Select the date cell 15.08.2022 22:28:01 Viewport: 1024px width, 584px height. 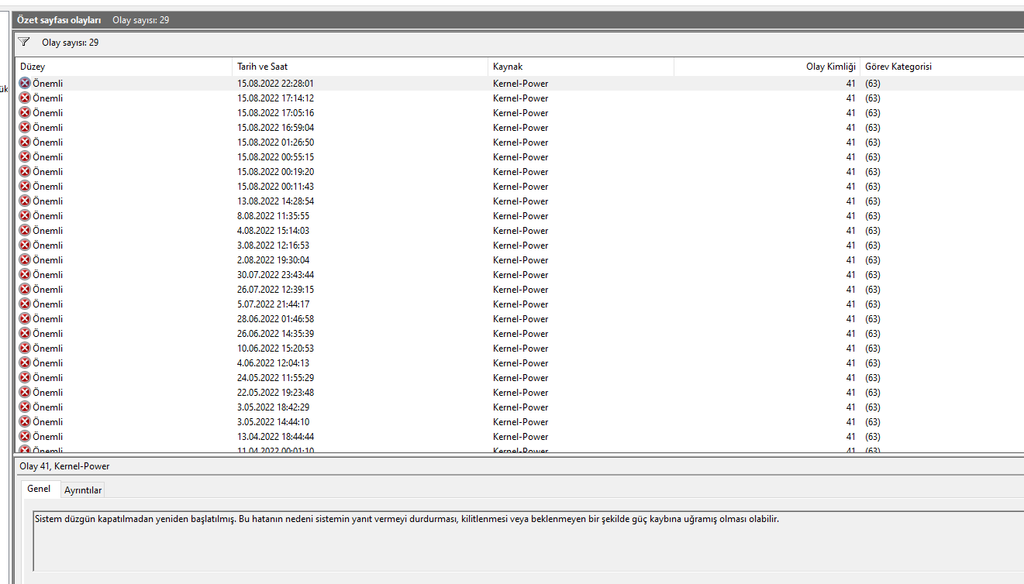(x=275, y=83)
